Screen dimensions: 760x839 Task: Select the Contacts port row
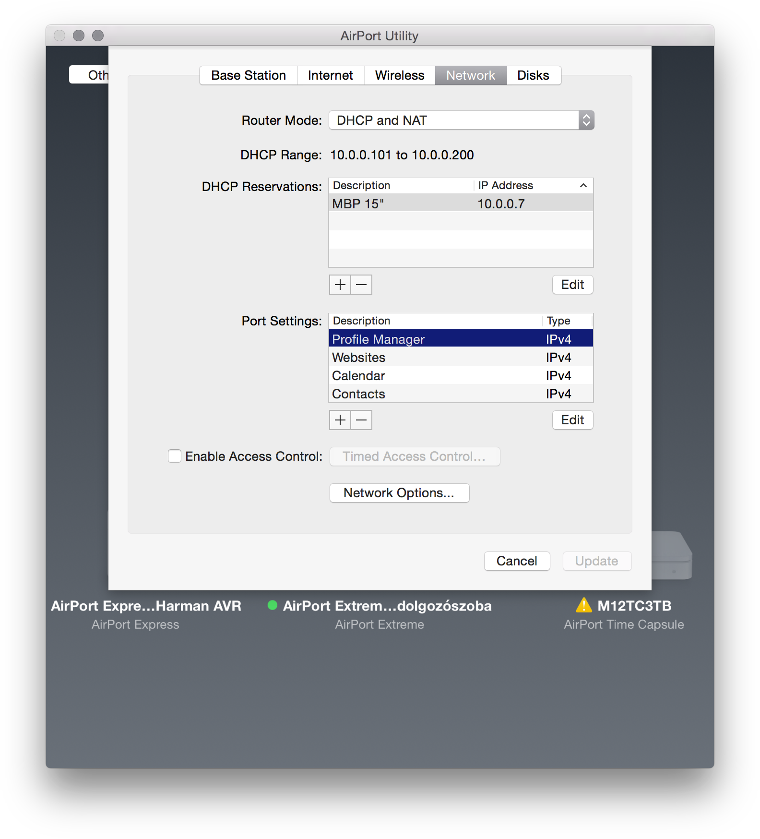[461, 394]
